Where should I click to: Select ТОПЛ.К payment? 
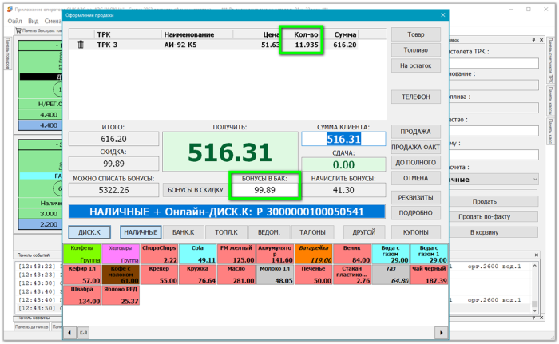coord(226,232)
